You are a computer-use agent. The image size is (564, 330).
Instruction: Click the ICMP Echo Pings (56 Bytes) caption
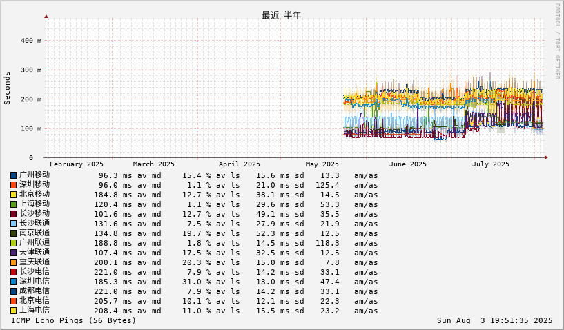tap(74, 320)
